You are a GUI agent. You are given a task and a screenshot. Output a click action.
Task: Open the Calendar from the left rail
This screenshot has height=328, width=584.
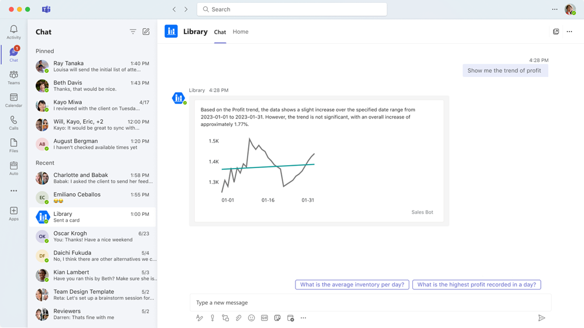click(13, 100)
